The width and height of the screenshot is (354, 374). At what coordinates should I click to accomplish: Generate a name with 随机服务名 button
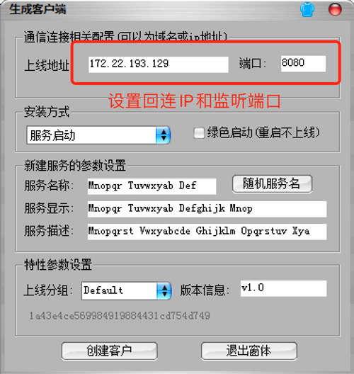pos(272,183)
